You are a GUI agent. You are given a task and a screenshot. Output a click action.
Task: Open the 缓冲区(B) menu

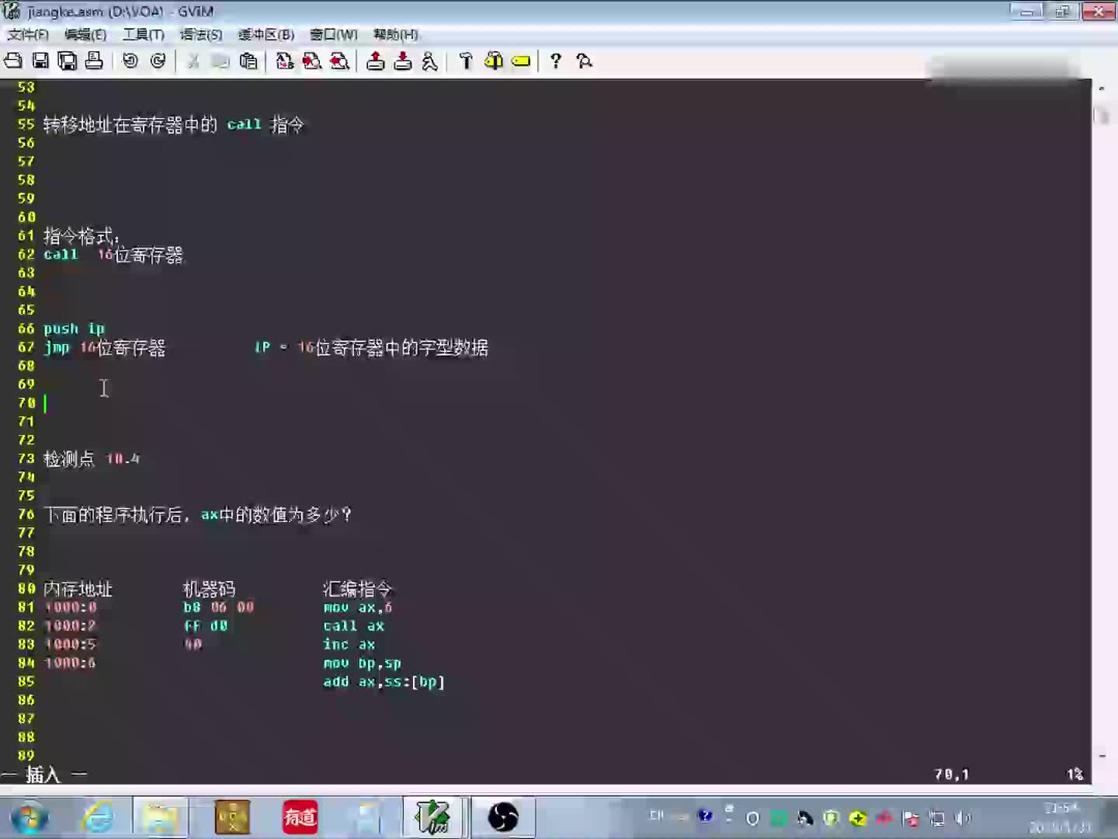(266, 35)
